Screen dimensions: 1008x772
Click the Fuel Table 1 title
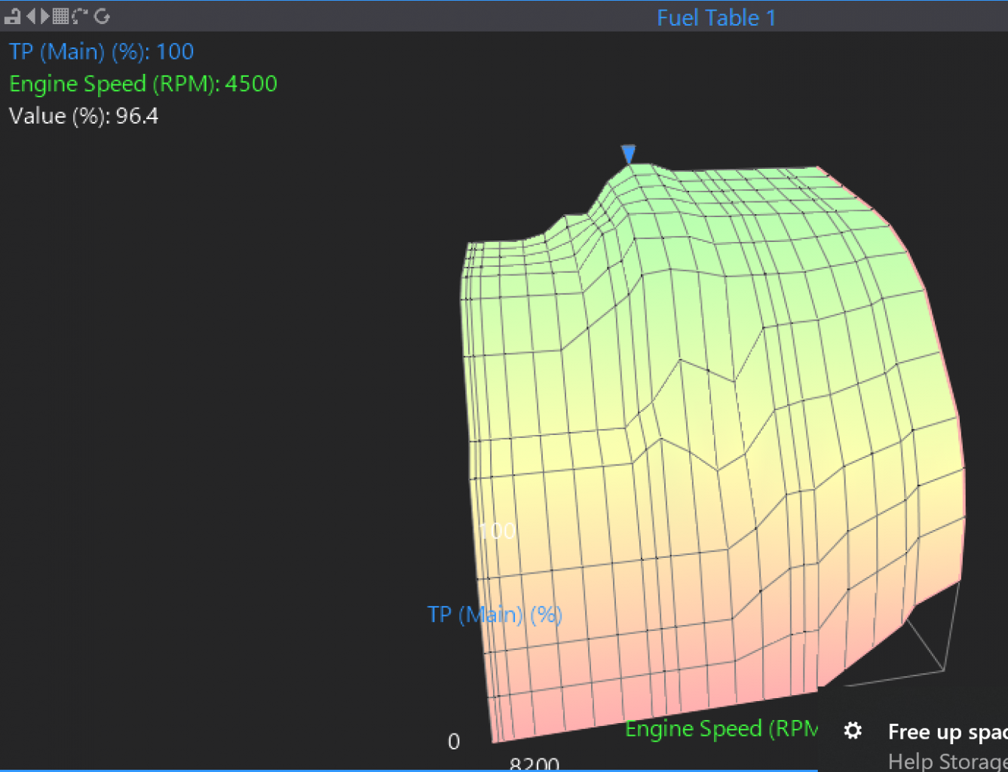[715, 18]
